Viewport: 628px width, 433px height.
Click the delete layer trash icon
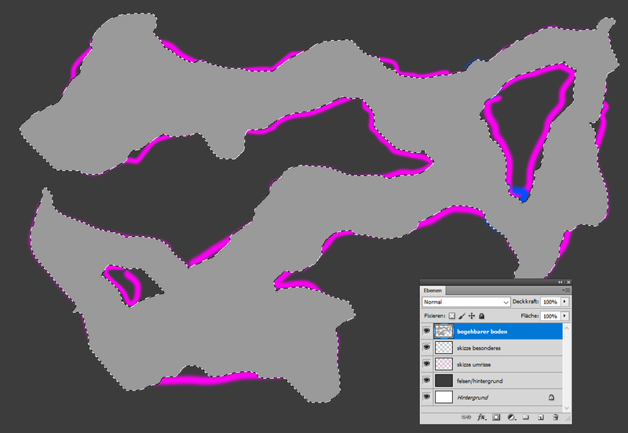click(555, 417)
